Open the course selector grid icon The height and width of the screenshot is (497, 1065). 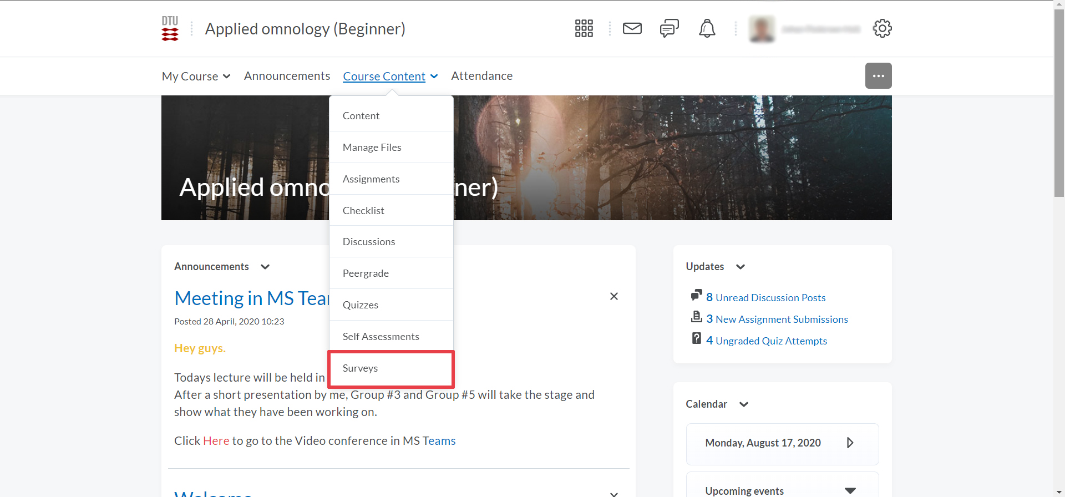[x=584, y=28]
